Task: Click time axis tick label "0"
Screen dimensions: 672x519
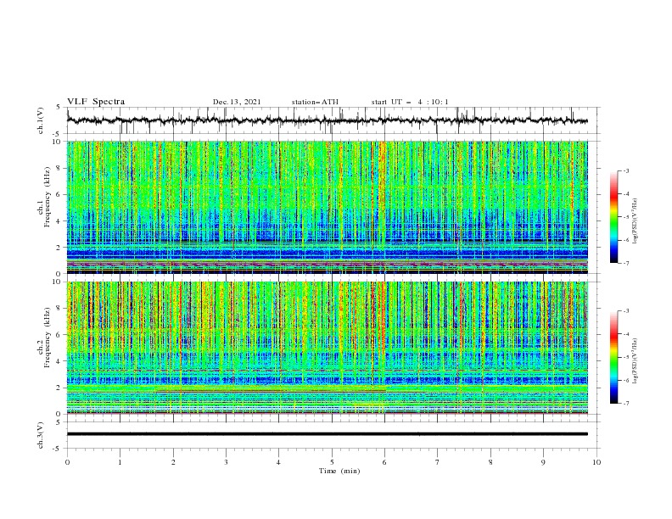Action: (x=67, y=462)
